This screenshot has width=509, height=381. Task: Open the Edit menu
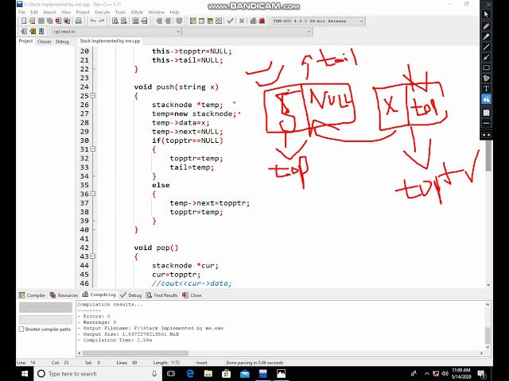[x=34, y=12]
